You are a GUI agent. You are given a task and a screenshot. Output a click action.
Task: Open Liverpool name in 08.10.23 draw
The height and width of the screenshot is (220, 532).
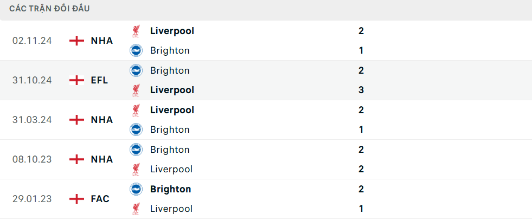(171, 169)
